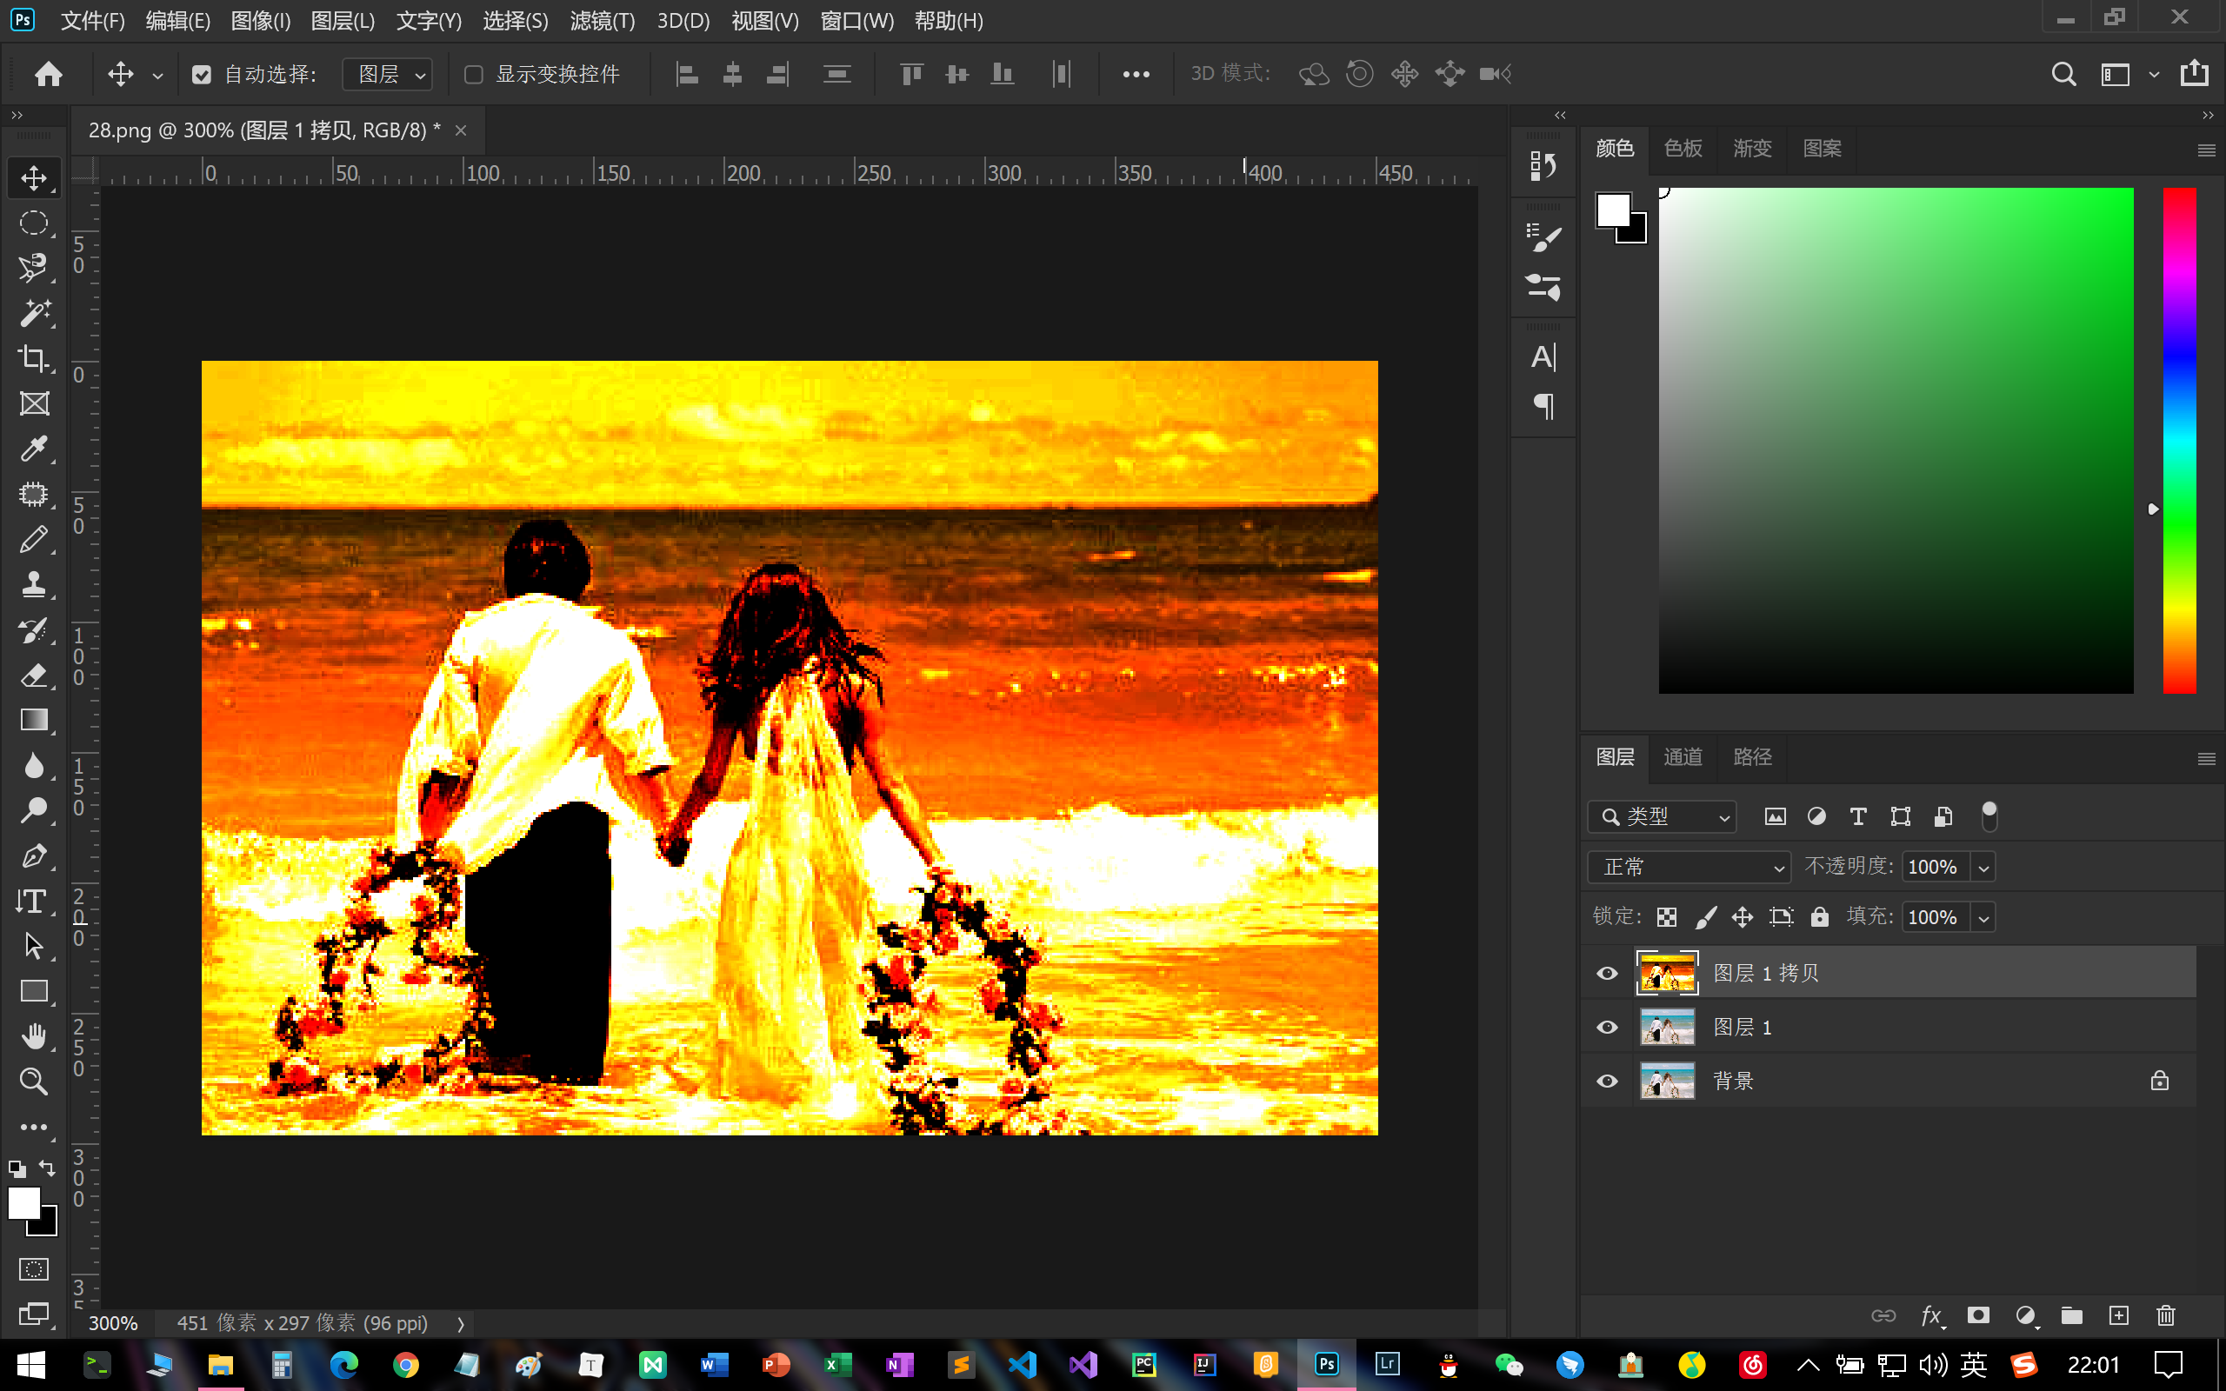The width and height of the screenshot is (2226, 1391).
Task: Click more options (three dots) in options bar
Action: (1136, 75)
